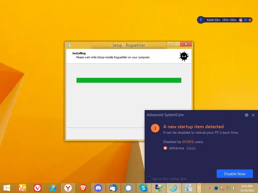Open Signal messenger from the taskbar
This screenshot has height=193, width=258.
pos(128,188)
